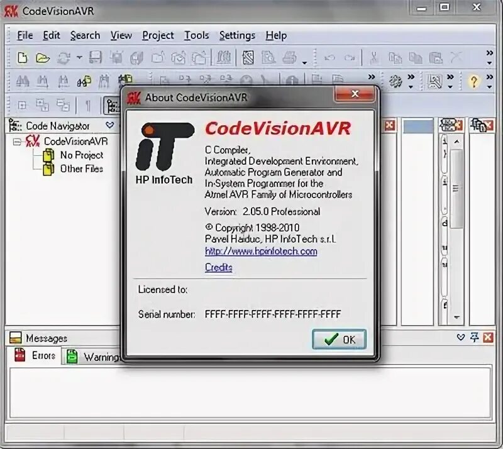The height and width of the screenshot is (449, 503).
Task: Switch to the Warnings tab
Action: click(92, 357)
